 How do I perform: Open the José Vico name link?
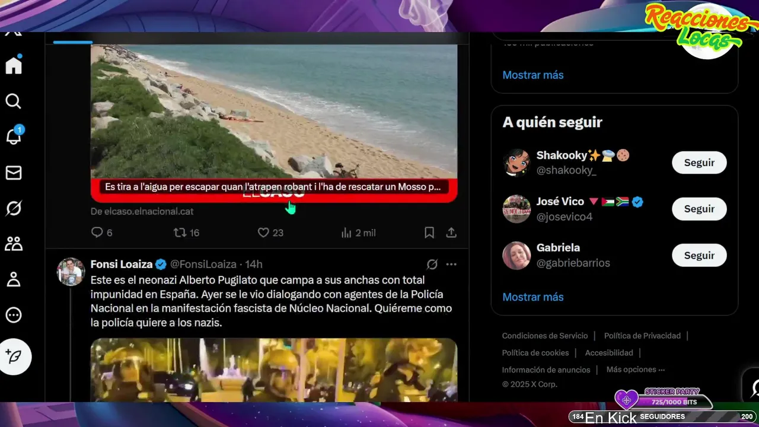point(560,202)
